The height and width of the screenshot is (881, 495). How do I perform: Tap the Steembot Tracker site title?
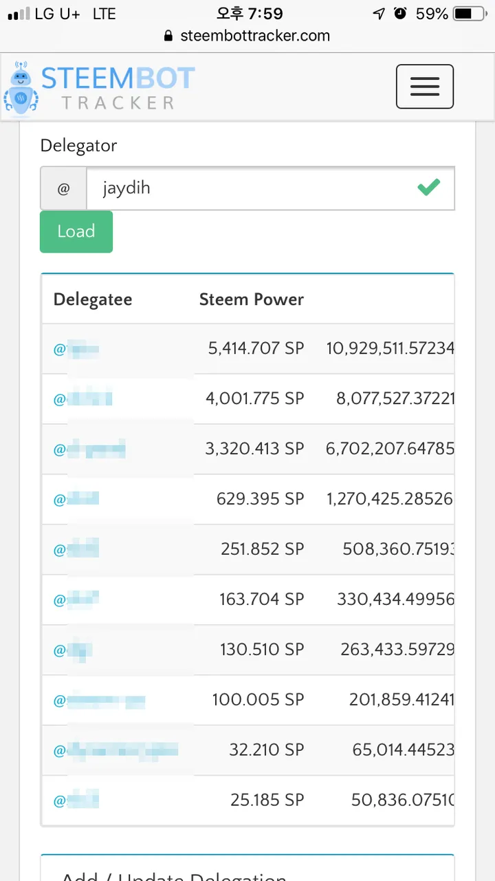point(118,87)
